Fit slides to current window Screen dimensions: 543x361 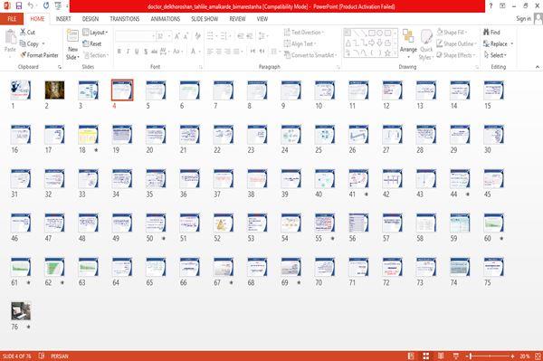click(538, 356)
